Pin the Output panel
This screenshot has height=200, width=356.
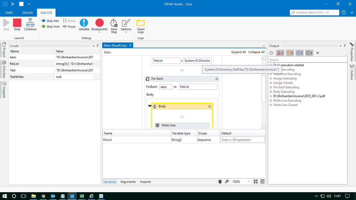tap(345, 46)
